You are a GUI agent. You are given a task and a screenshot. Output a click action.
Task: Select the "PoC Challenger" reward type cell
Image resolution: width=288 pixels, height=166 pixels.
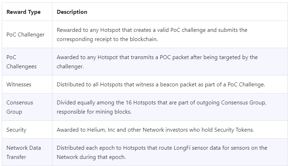(x=26, y=35)
